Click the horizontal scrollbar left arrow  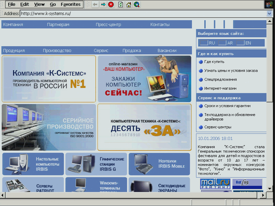(x=2, y=195)
